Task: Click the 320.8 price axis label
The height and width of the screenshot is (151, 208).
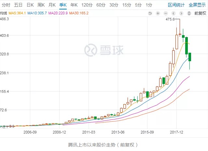Action: click(x=4, y=54)
